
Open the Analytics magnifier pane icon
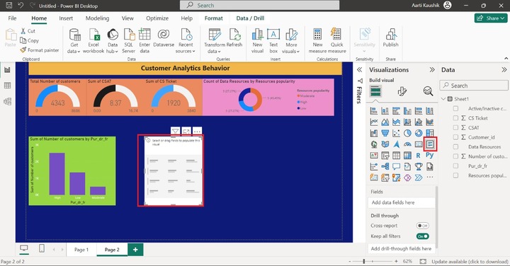tap(428, 91)
